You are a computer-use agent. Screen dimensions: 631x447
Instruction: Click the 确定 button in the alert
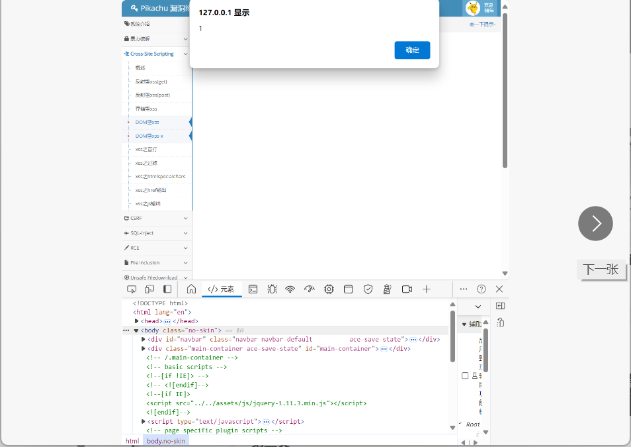click(412, 50)
